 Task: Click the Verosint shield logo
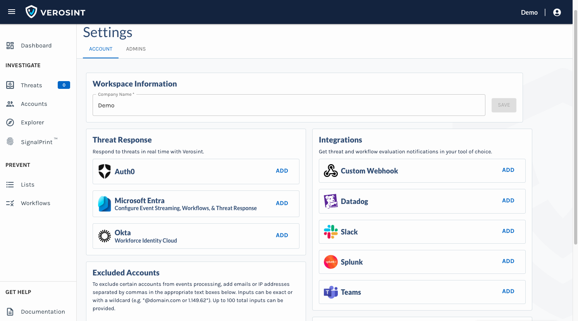coord(31,12)
